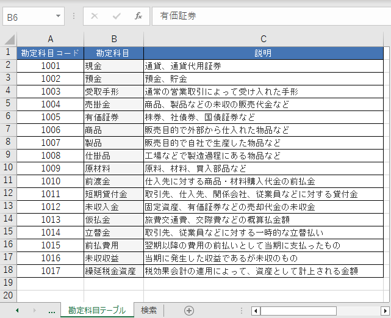Screen dimensions: 391x318
Task: Click the 説明 header cell
Action: click(x=263, y=53)
